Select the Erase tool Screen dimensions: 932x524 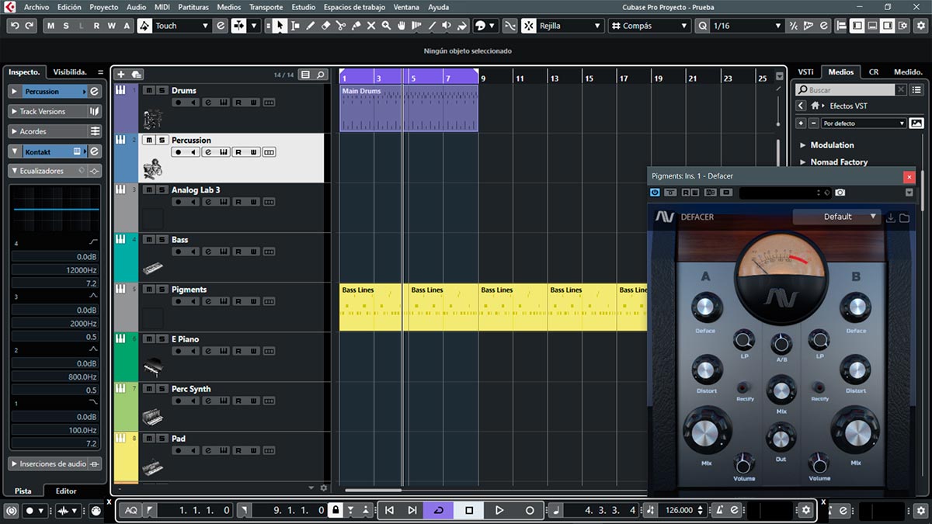(x=326, y=26)
